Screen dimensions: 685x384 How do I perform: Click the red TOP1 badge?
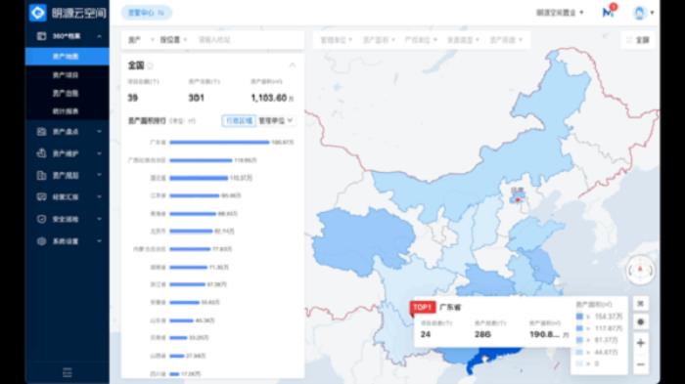pos(423,307)
